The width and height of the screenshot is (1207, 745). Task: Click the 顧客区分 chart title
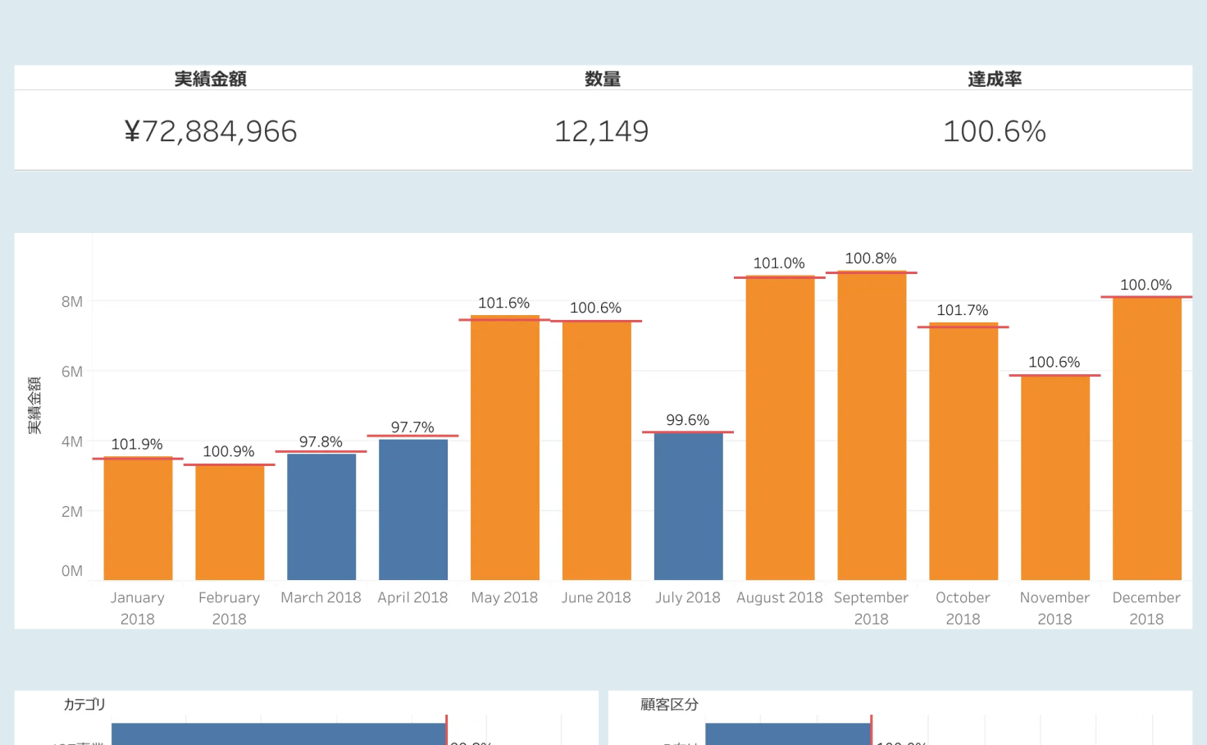(669, 704)
